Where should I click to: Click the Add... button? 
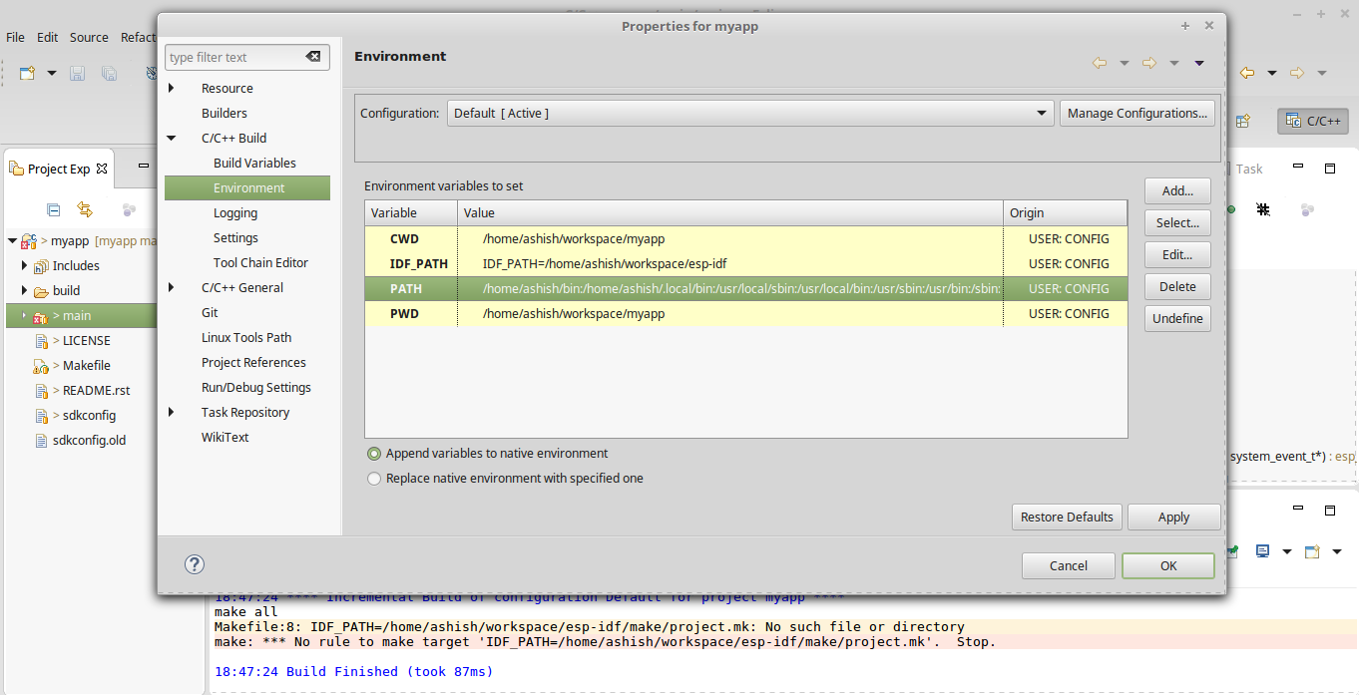[1177, 190]
